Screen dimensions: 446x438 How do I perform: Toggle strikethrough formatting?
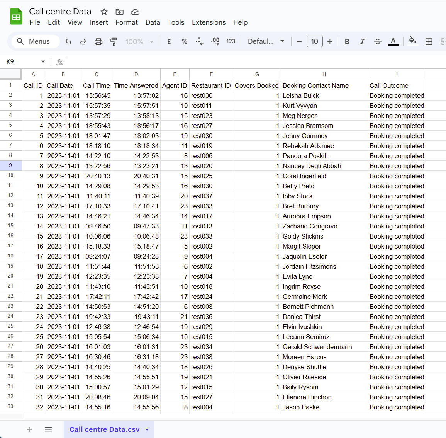[378, 42]
